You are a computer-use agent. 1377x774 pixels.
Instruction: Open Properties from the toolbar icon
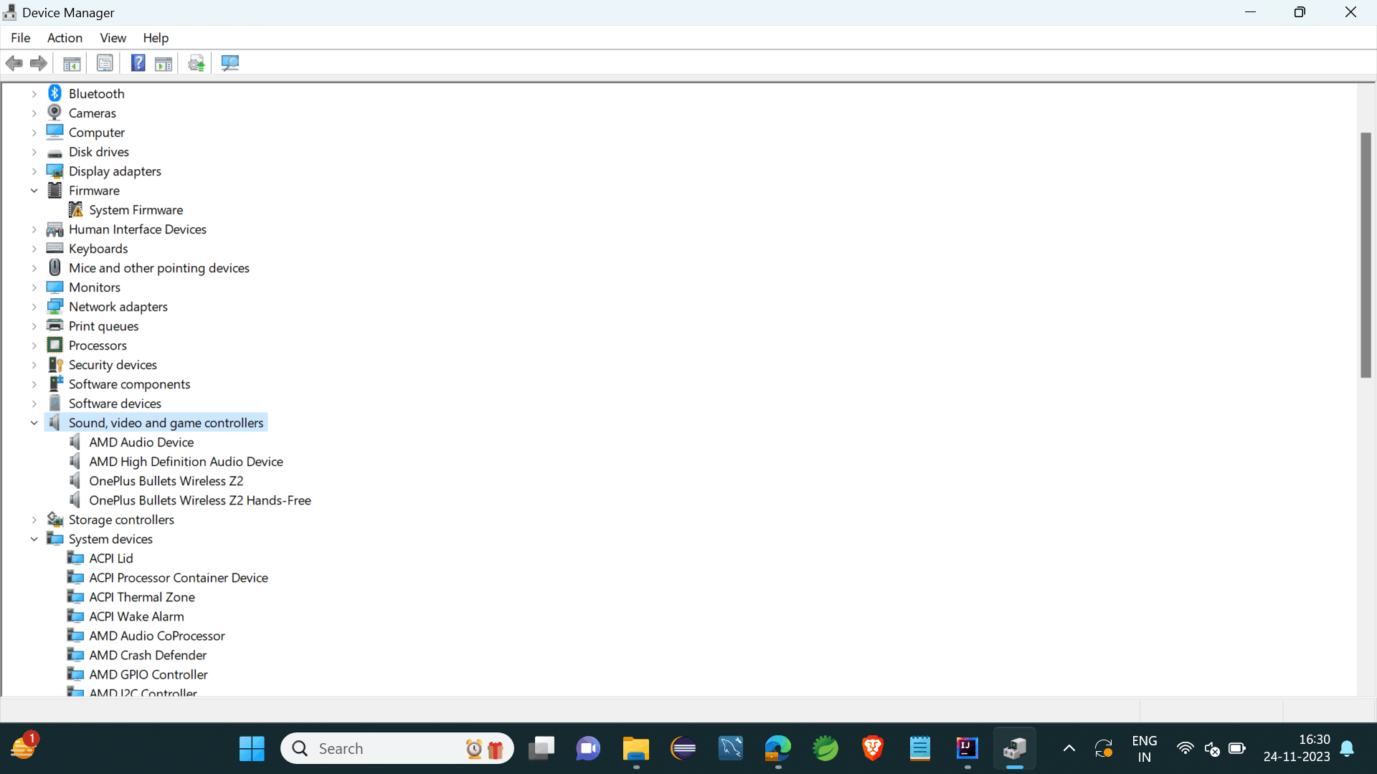(105, 63)
